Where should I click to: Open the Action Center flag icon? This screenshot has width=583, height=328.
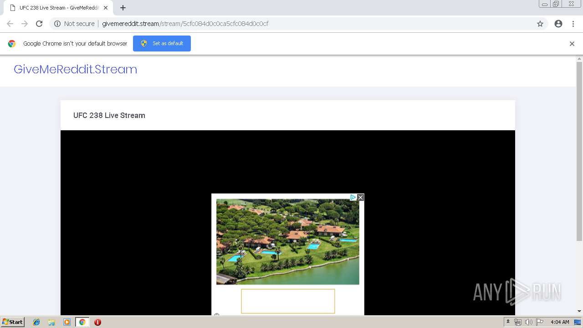tap(539, 322)
